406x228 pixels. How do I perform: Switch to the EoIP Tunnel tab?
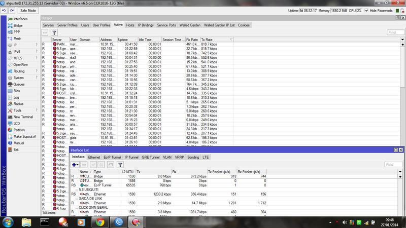coord(112,157)
